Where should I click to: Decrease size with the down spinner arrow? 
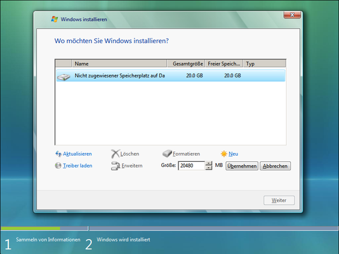[208, 168]
